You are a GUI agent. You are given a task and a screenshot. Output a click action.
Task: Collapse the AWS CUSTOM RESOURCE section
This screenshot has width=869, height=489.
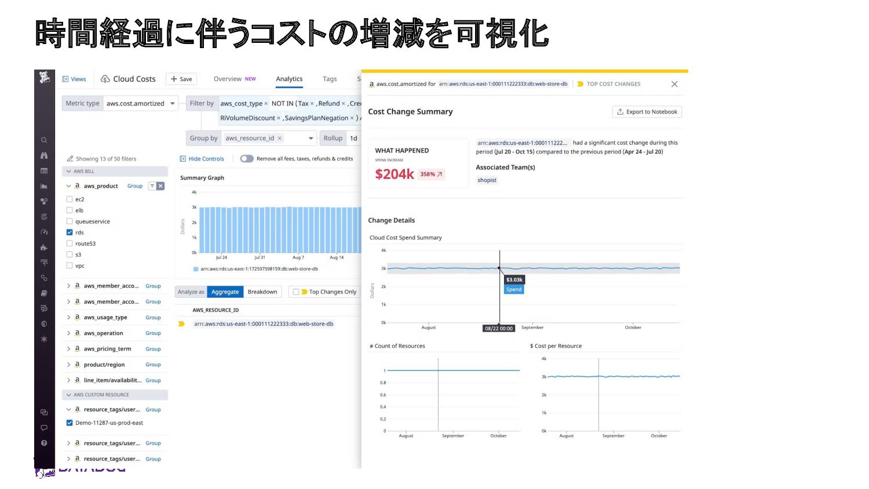tap(69, 395)
